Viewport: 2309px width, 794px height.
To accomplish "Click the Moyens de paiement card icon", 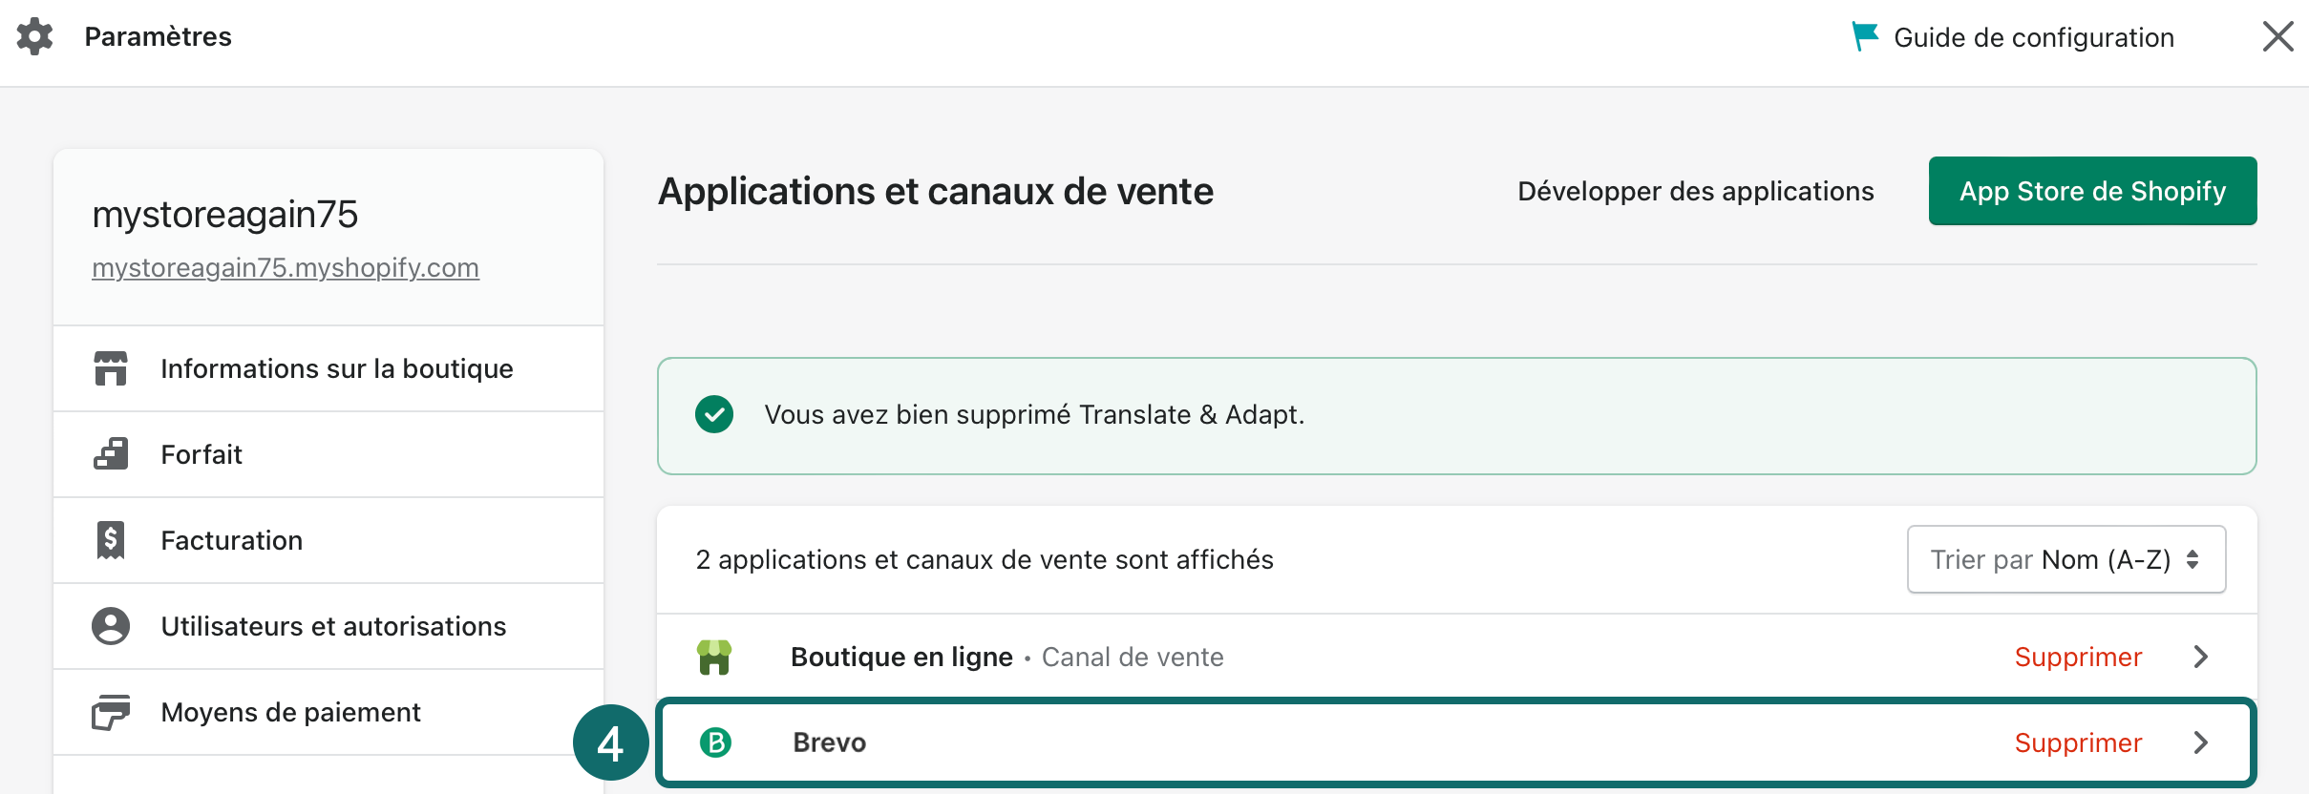I will coord(111,712).
